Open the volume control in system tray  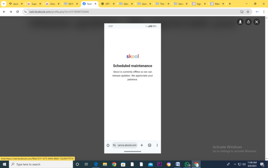pyautogui.click(x=244, y=164)
